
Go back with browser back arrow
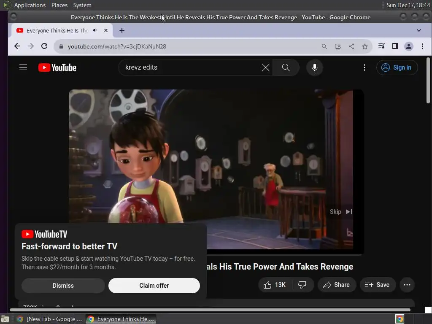[17, 46]
